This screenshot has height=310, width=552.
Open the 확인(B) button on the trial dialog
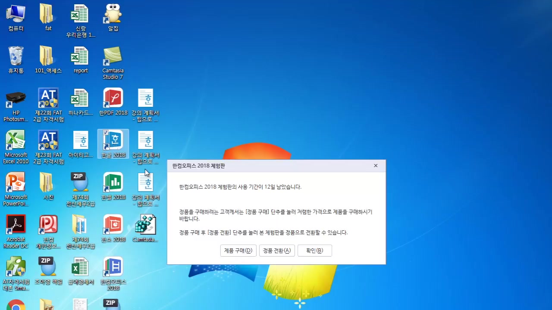point(314,250)
